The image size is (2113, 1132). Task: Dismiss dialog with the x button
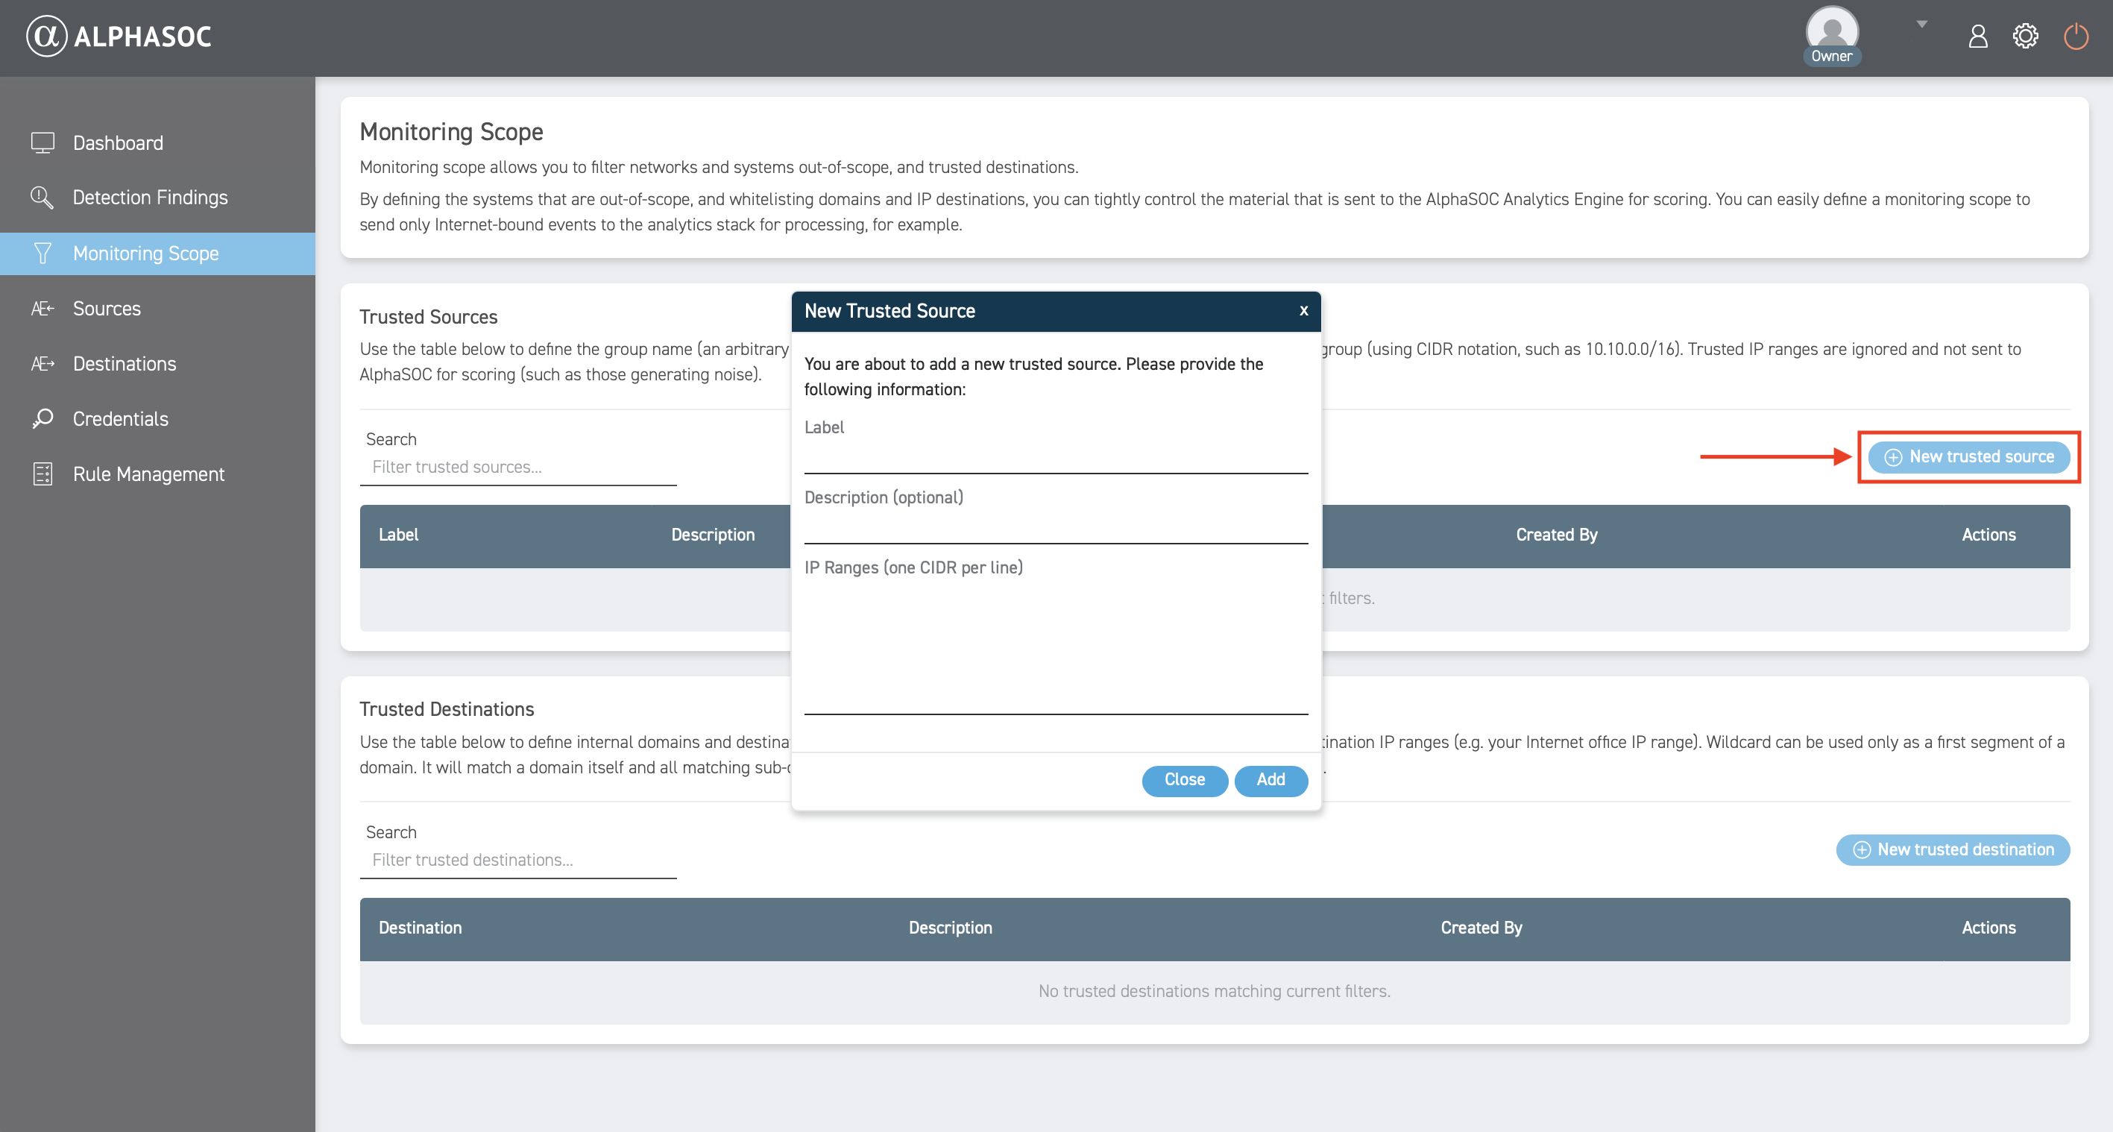(1303, 311)
